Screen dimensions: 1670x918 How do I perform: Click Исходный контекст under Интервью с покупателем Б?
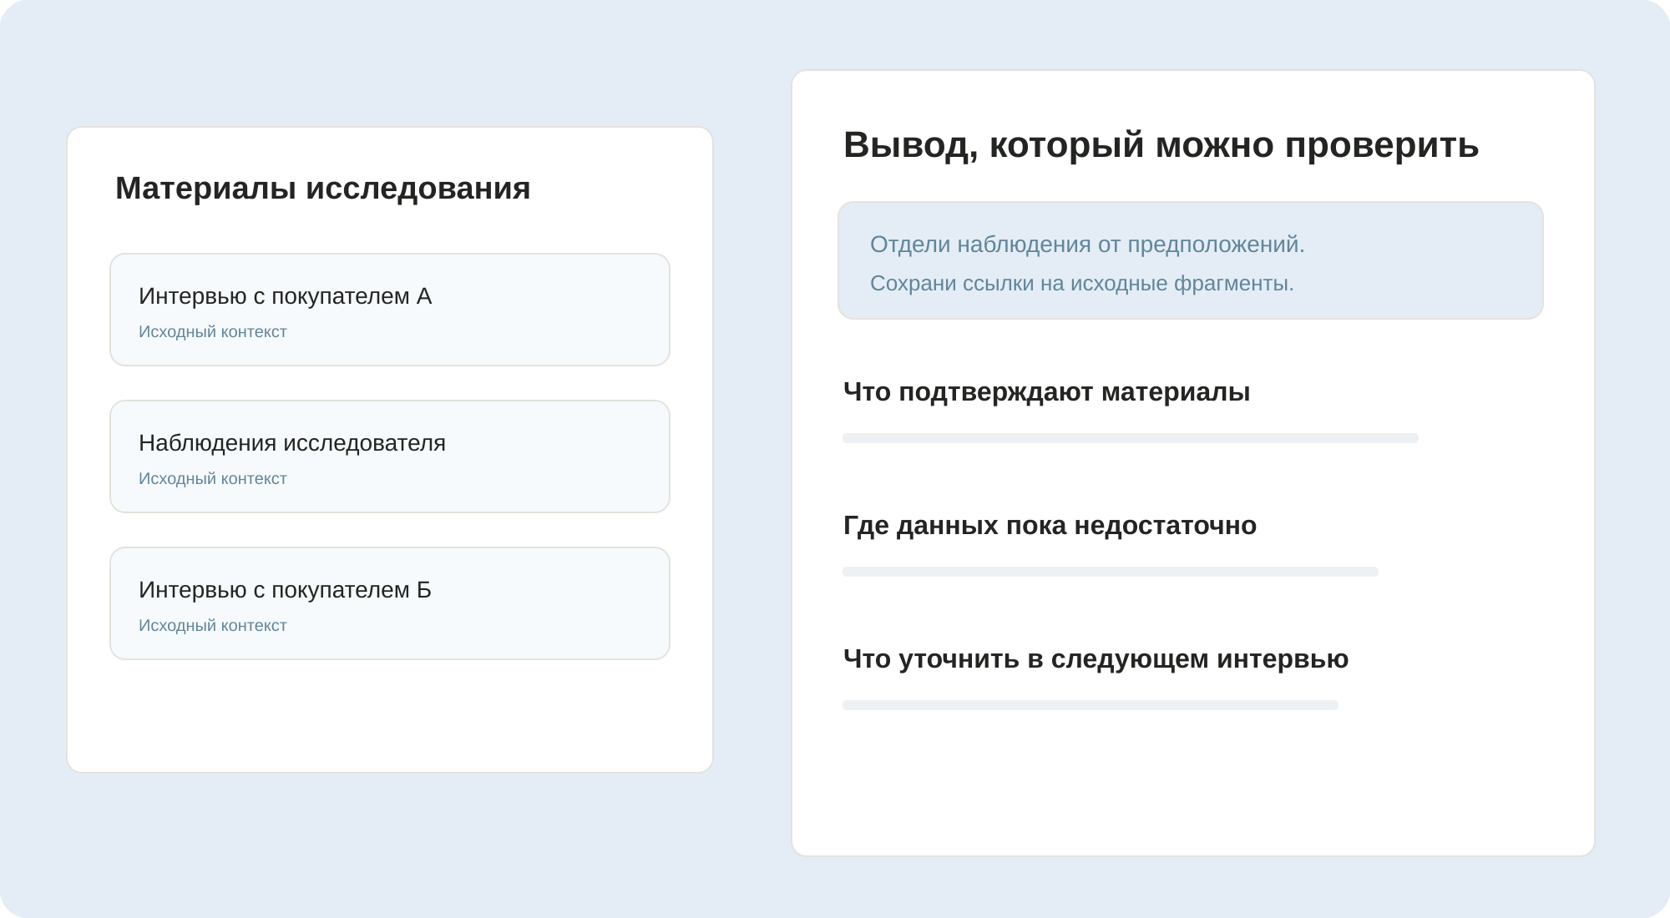pos(212,626)
